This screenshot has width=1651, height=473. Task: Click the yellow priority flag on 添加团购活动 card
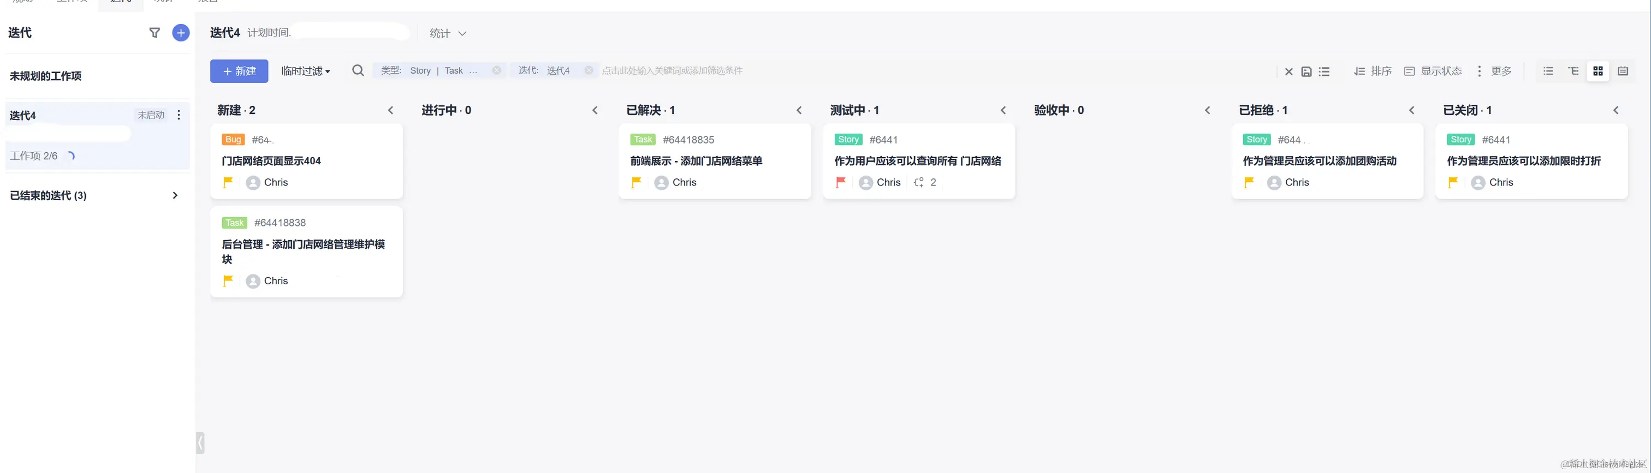[1249, 182]
